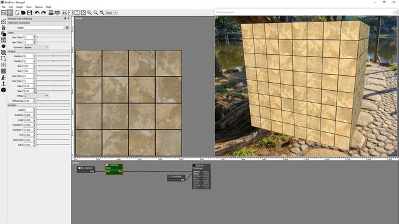Click the Size X value field
Image resolution: width=399 pixels, height=224 pixels.
29,66
